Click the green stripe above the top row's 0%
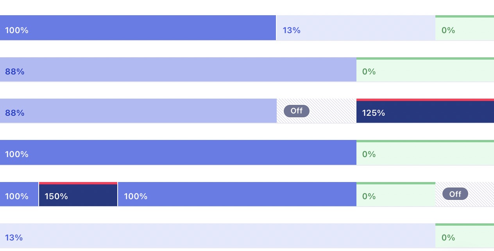The height and width of the screenshot is (251, 494). pyautogui.click(x=464, y=16)
